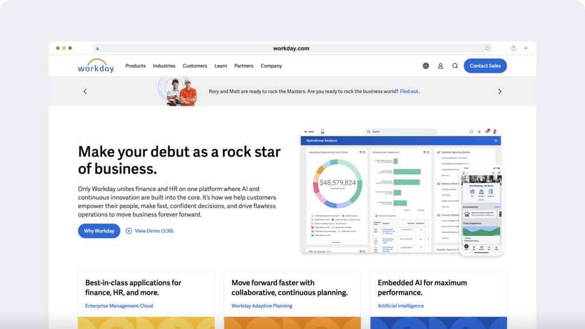
Task: Click the Workday logo
Action: [x=96, y=66]
